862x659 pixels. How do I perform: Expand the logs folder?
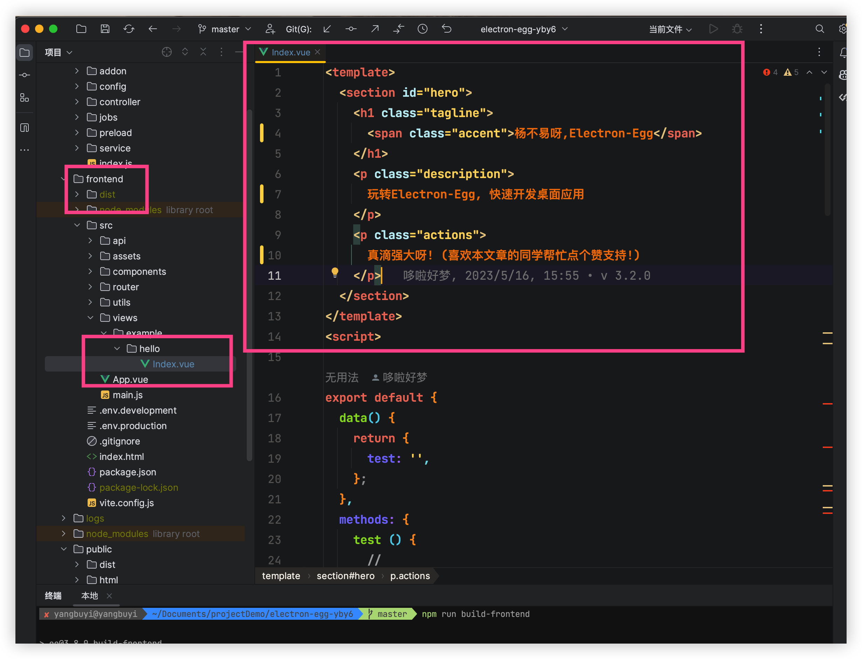pos(63,518)
